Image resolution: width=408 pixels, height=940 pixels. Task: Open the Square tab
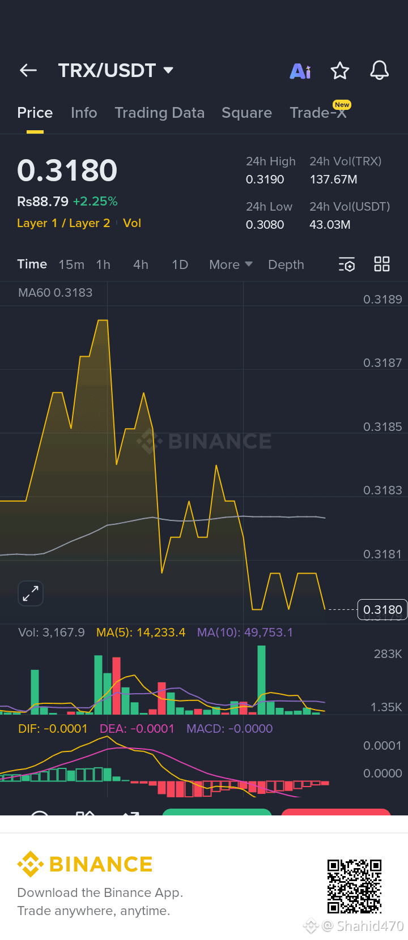(246, 113)
